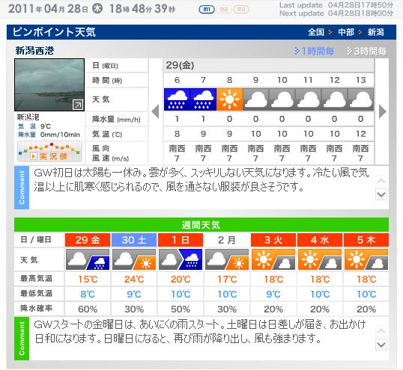Click the cloudy icon for 9 o'clock
The image size is (403, 370).
(x=255, y=99)
